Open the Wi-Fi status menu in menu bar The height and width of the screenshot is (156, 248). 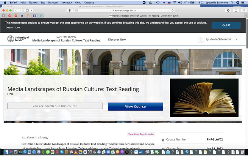pyautogui.click(x=175, y=2)
